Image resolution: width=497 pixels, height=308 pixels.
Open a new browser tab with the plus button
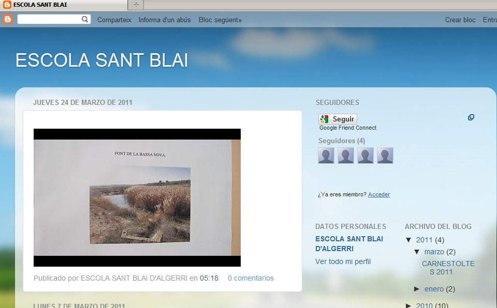136,5
